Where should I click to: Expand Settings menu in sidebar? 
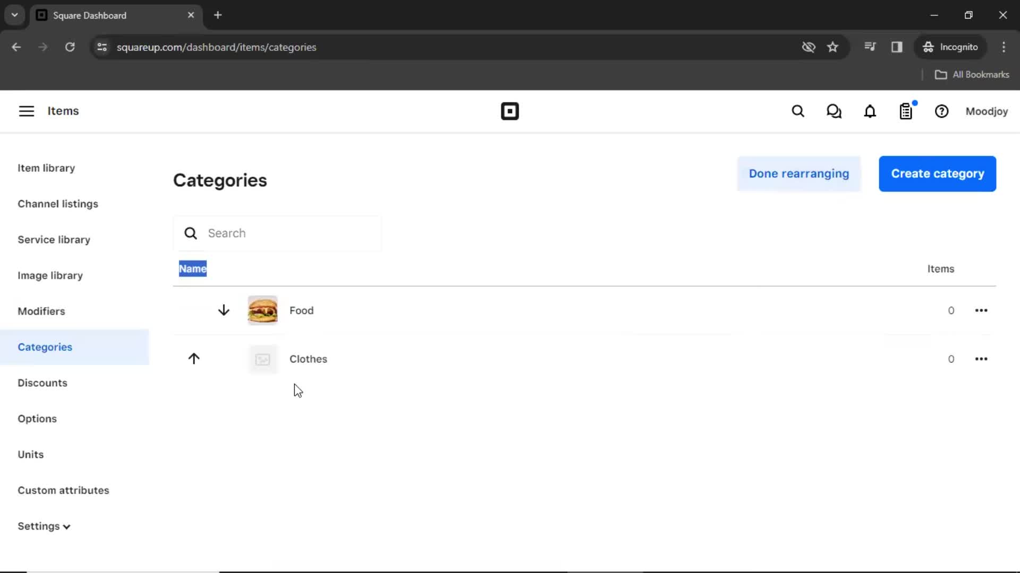(44, 526)
